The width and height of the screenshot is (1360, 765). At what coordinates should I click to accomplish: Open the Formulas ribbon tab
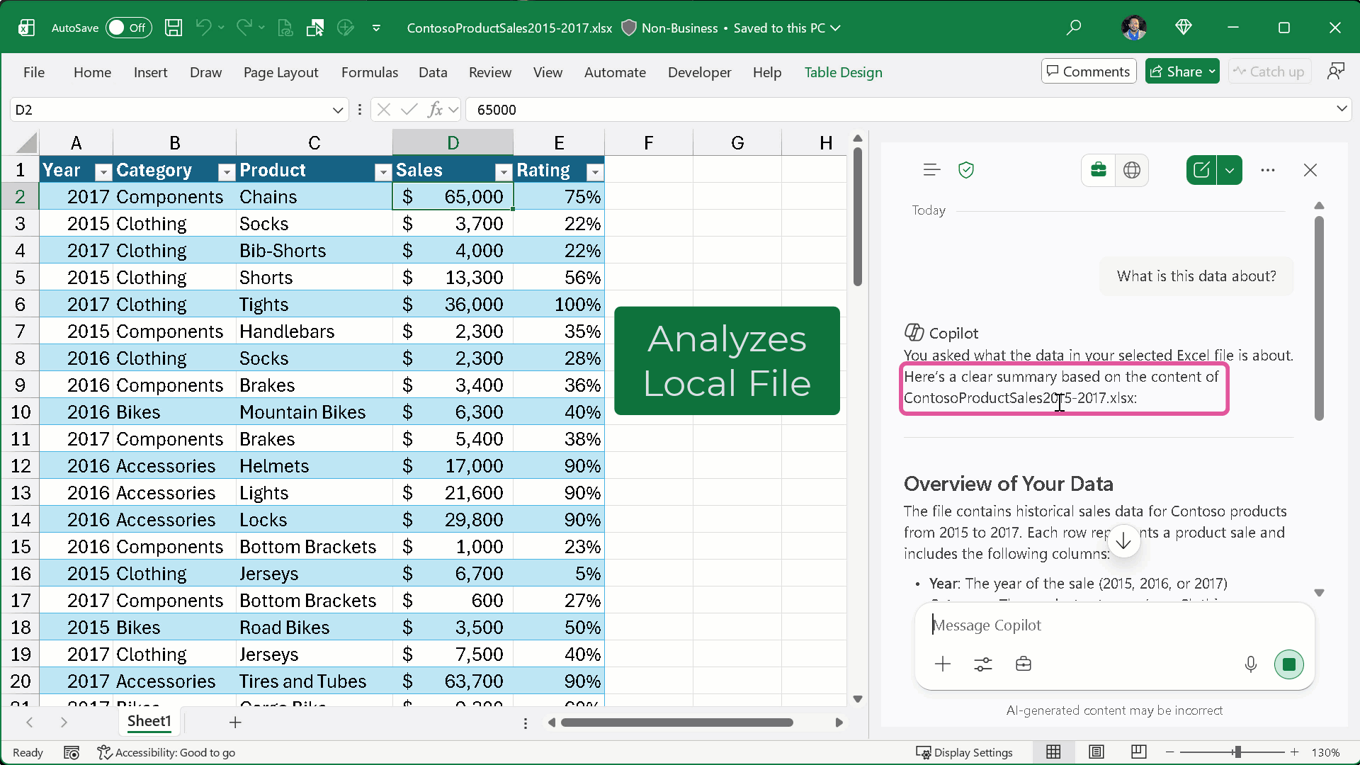[369, 72]
